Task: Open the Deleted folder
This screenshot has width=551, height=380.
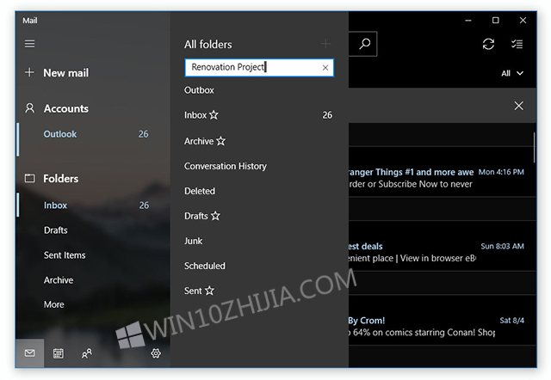Action: click(x=259, y=191)
